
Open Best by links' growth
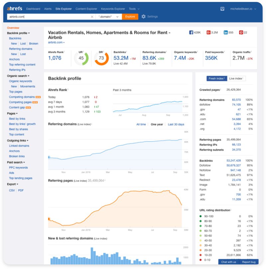22,124
